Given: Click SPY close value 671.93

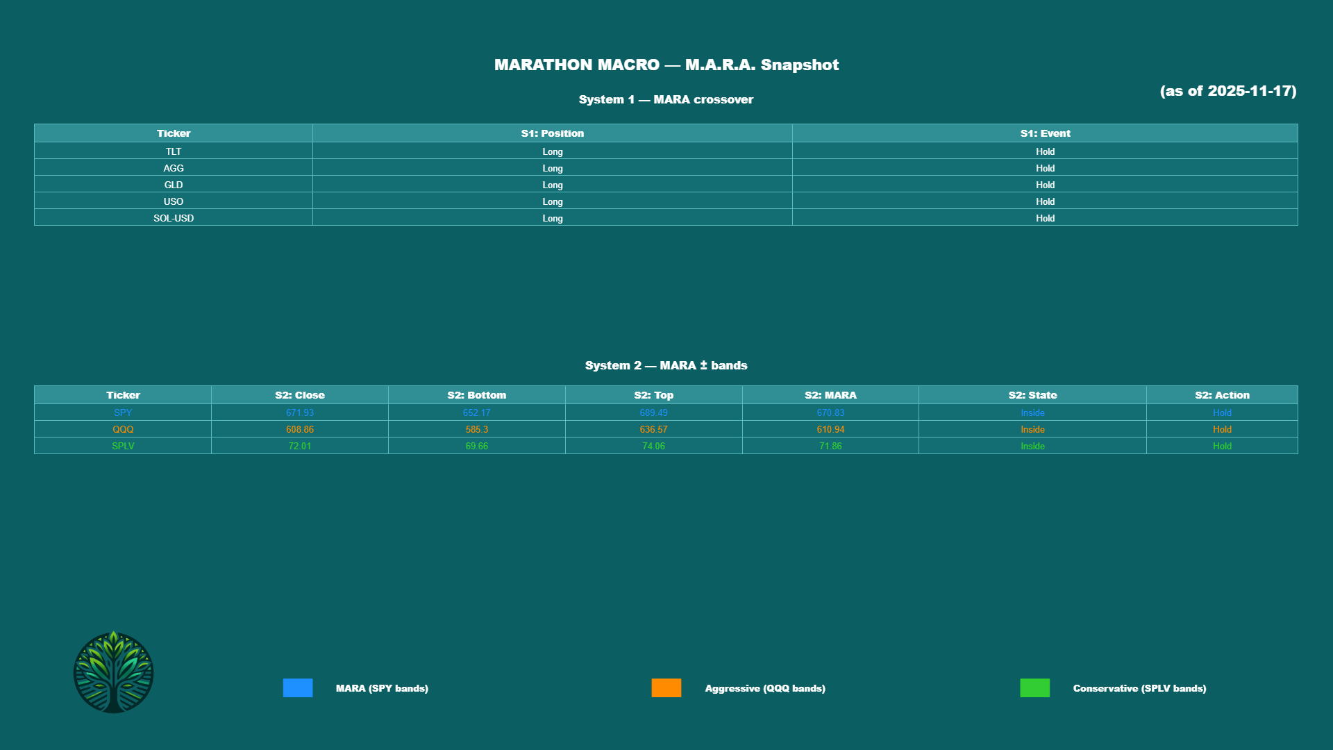Looking at the screenshot, I should 299,412.
